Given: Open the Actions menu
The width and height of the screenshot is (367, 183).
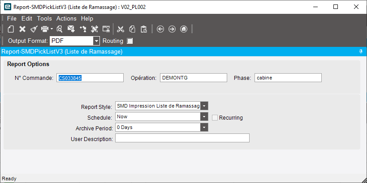Looking at the screenshot, I should [66, 18].
